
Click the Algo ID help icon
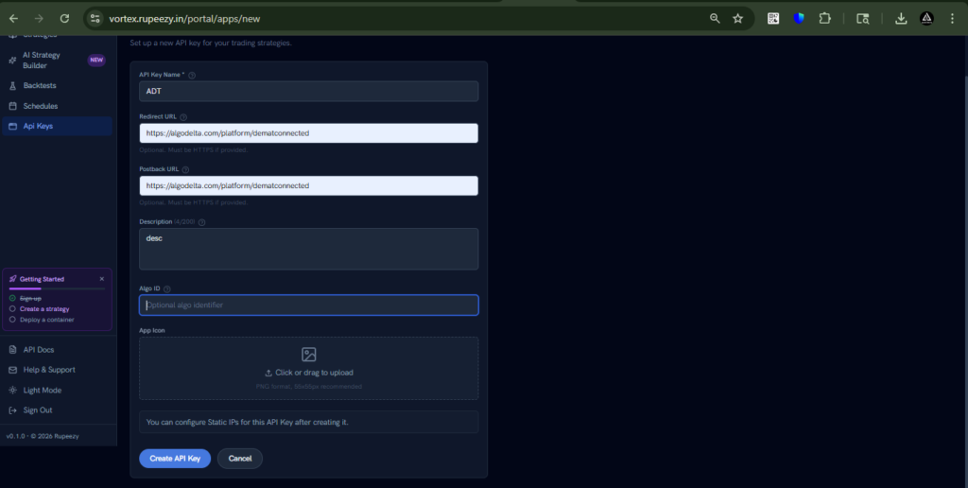[x=167, y=288]
